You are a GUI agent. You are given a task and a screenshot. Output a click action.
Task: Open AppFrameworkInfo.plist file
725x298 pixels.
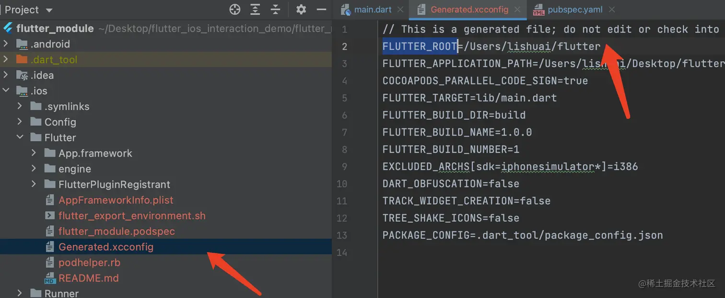116,200
